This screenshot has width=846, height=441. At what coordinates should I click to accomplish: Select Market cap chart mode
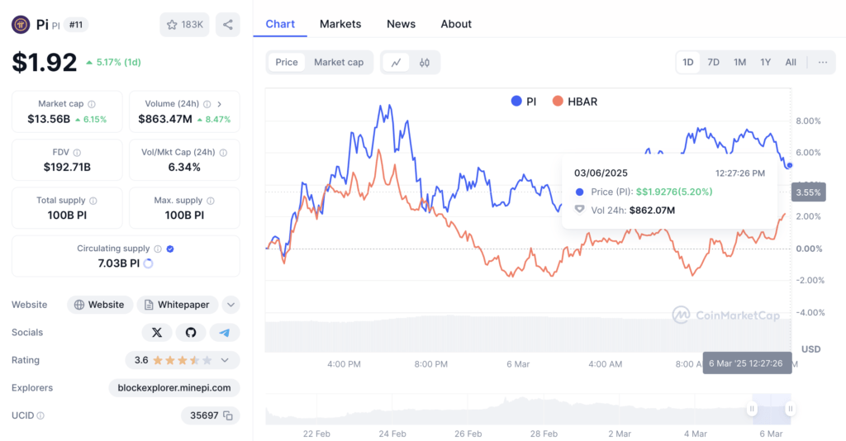click(339, 63)
